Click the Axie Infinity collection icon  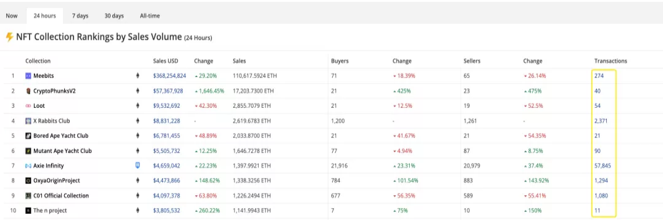point(28,166)
